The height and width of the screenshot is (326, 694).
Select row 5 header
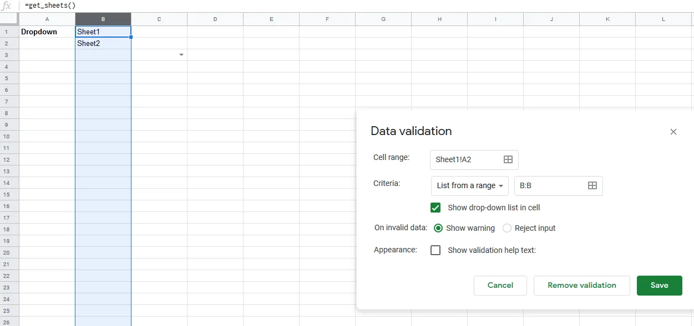(7, 78)
